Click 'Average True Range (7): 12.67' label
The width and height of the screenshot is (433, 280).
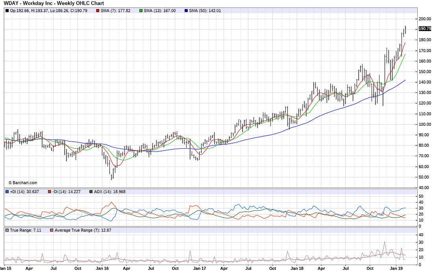click(x=83, y=230)
